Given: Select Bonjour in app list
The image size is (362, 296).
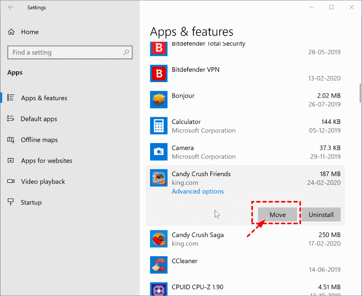Looking at the screenshot, I should pos(183,96).
